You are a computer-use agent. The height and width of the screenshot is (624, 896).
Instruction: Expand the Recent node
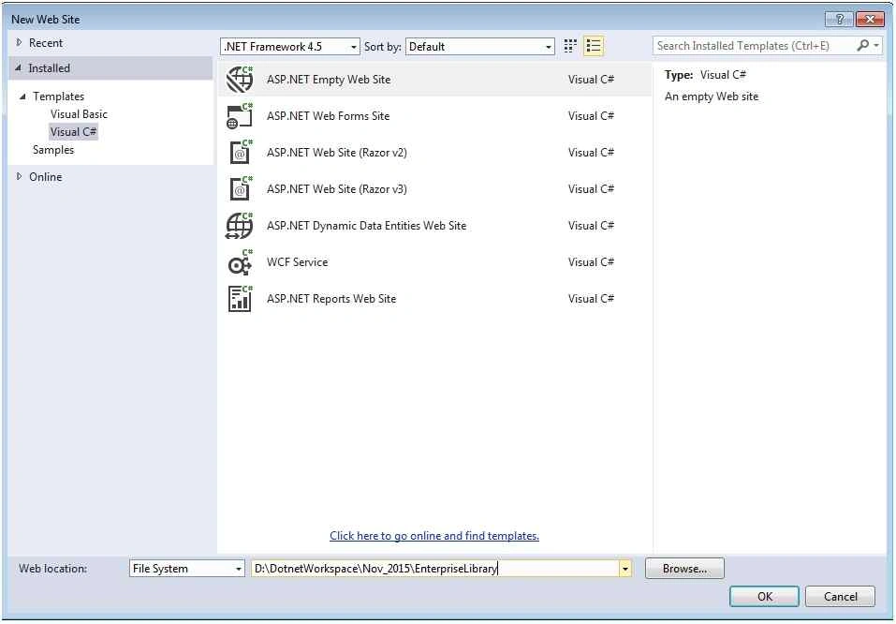pos(19,42)
